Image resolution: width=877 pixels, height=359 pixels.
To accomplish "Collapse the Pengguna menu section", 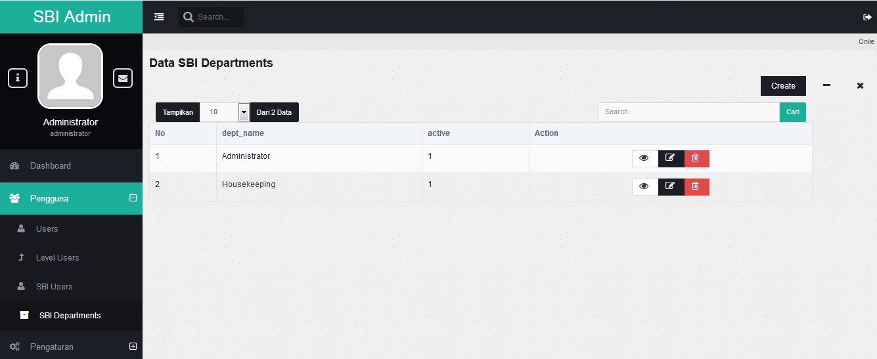I will pyautogui.click(x=133, y=198).
